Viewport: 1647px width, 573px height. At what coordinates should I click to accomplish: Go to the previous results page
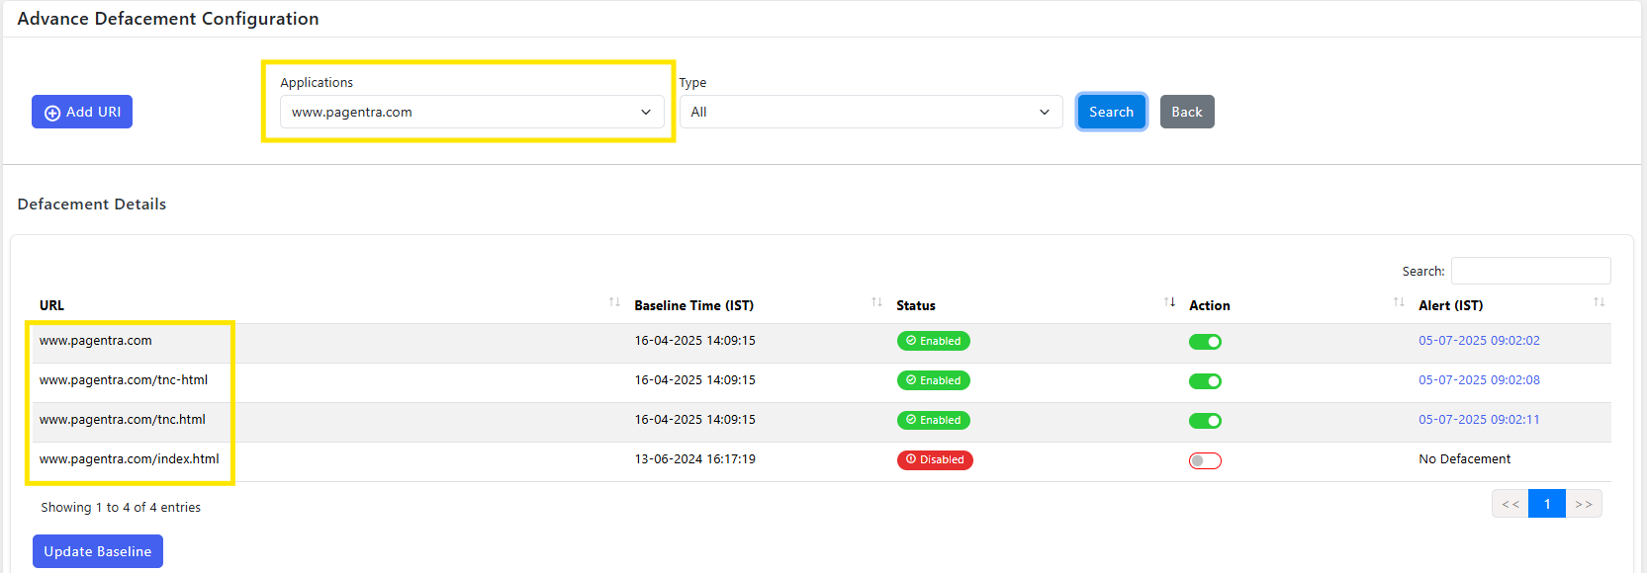coord(1510,504)
